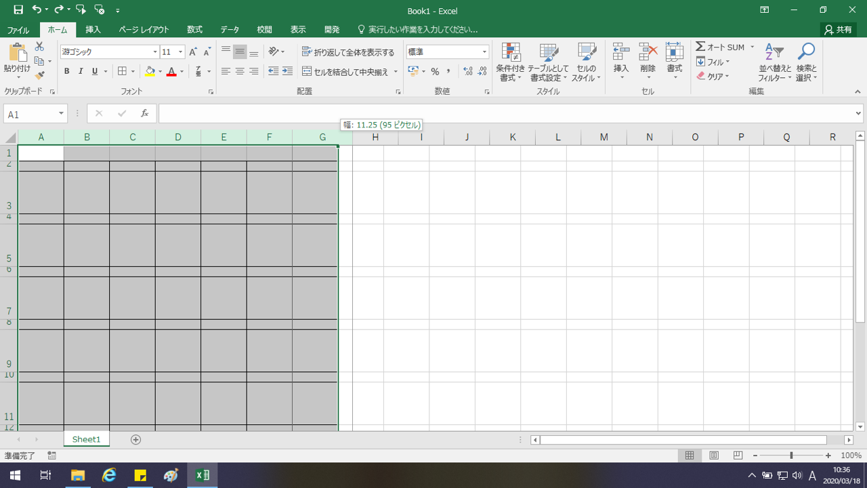Click decrease indent icon
This screenshot has width=867, height=488.
tap(273, 71)
